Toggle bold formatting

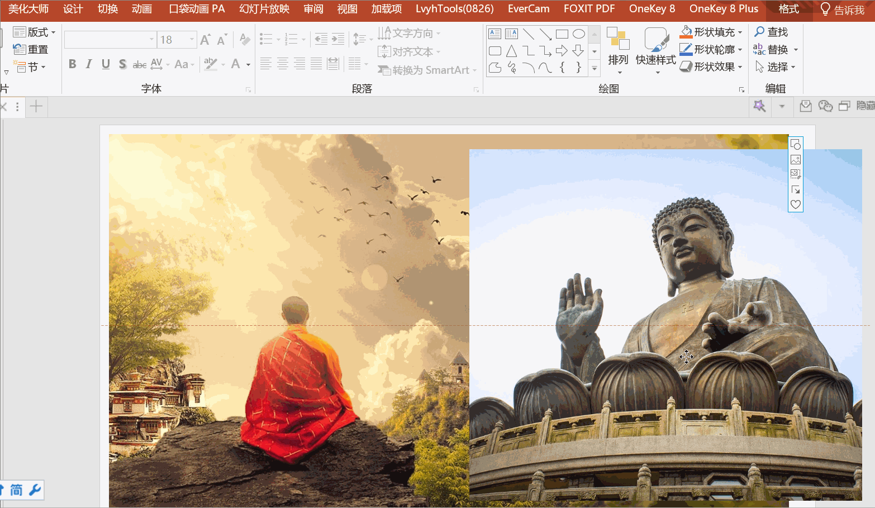tap(72, 64)
